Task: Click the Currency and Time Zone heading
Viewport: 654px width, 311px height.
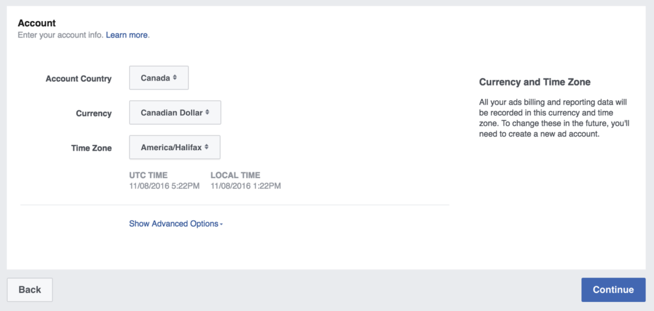Action: 535,82
